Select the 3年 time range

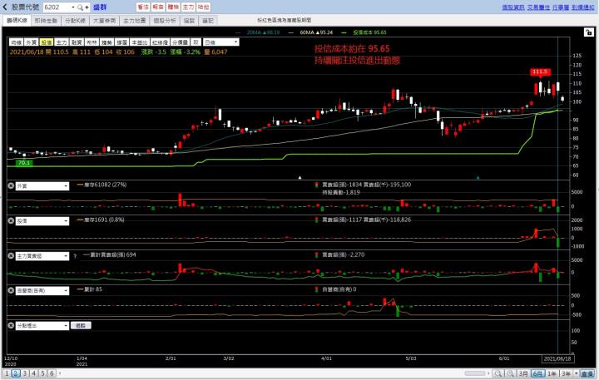[567, 373]
